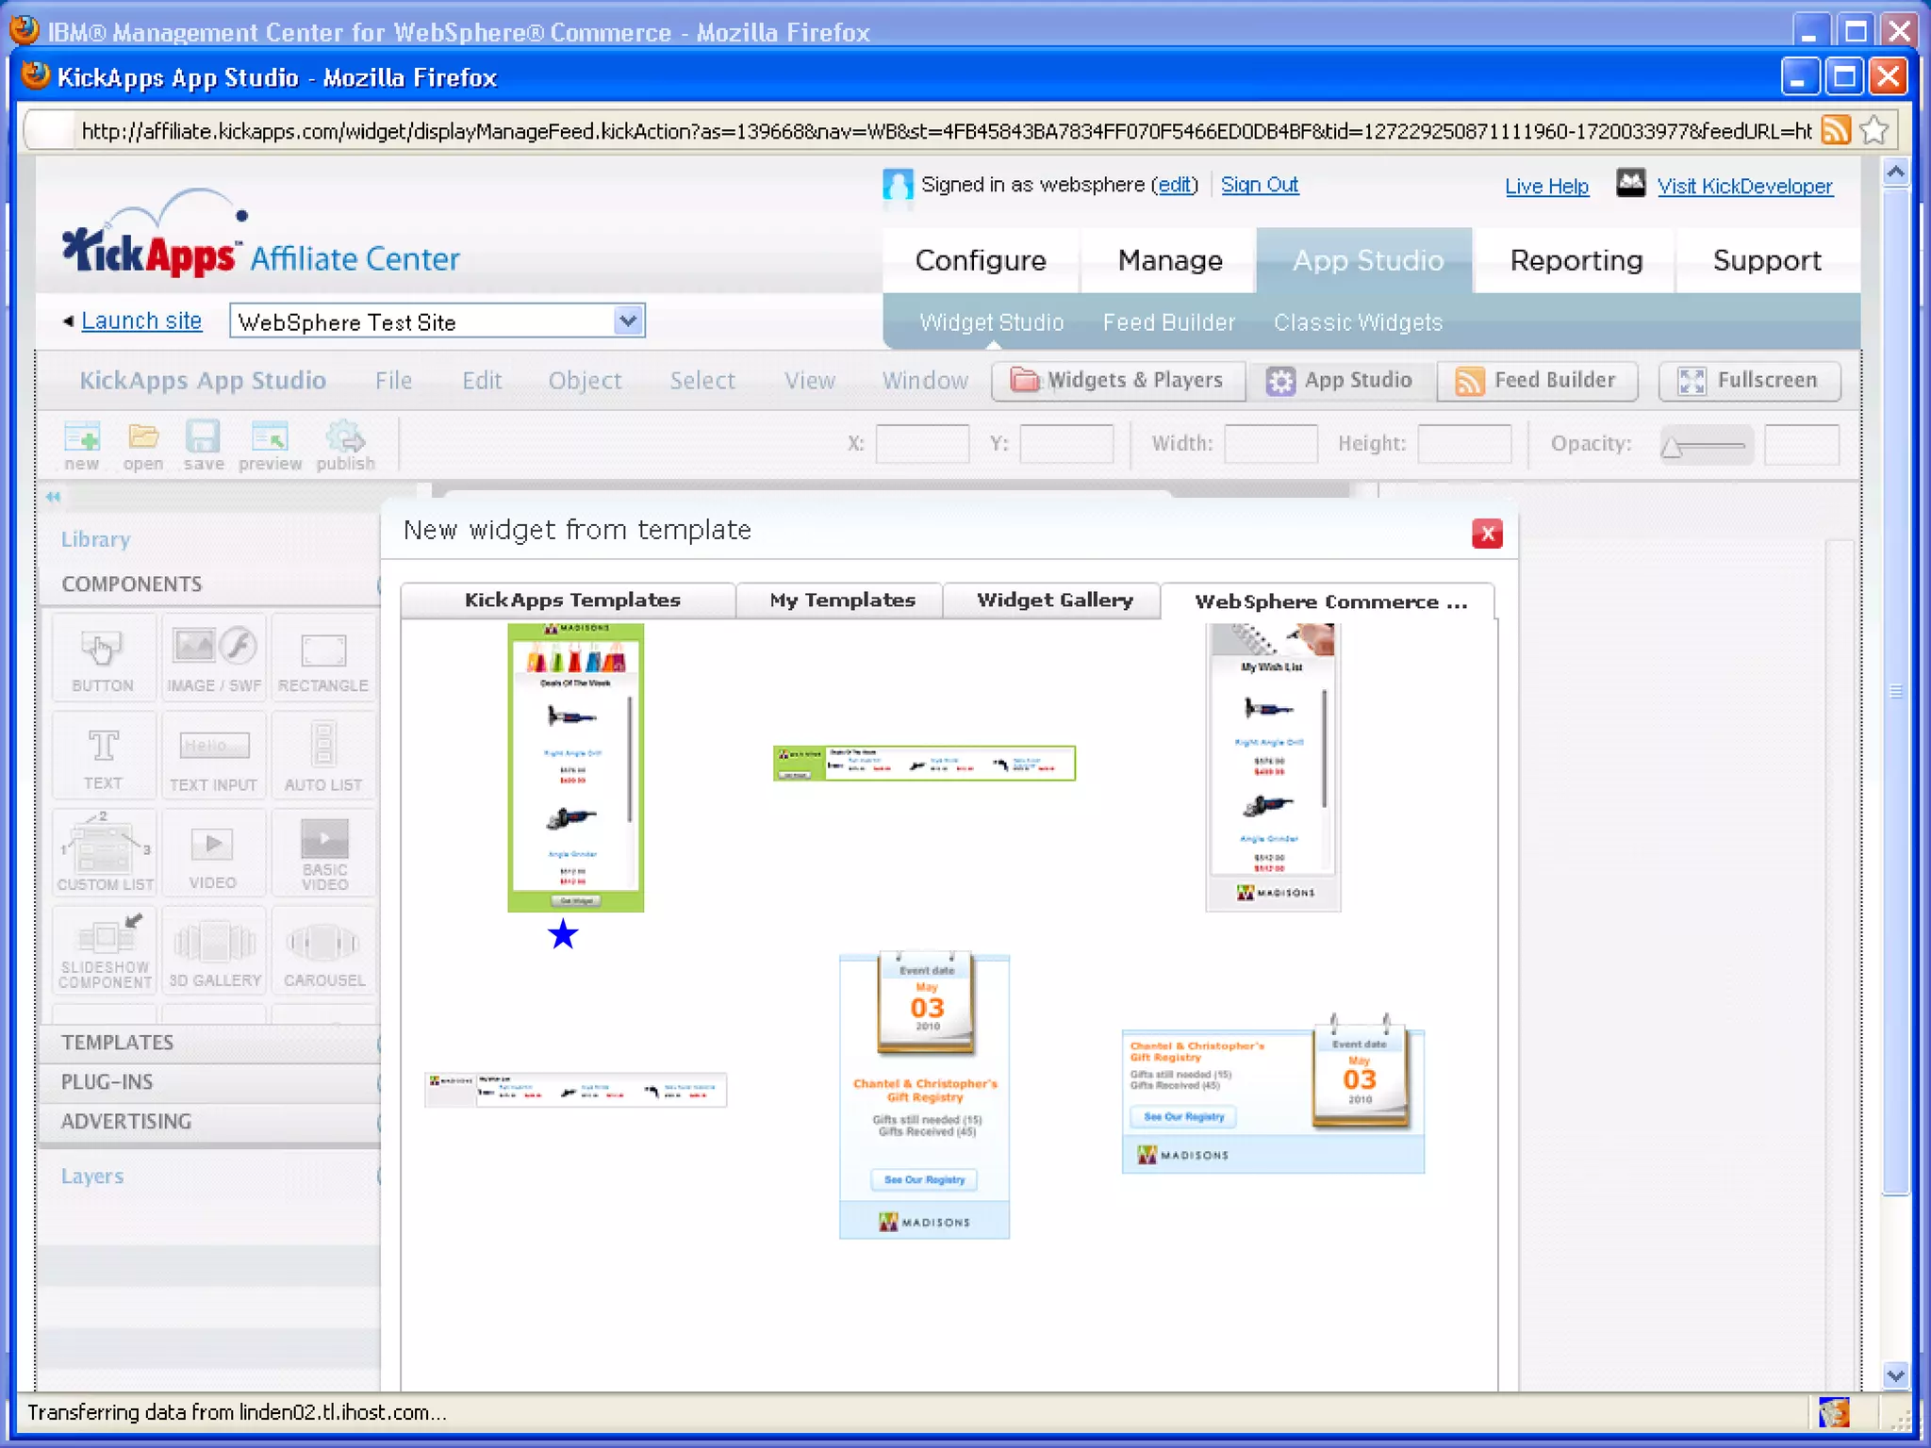
Task: Switch to the My Templates tab
Action: (841, 601)
